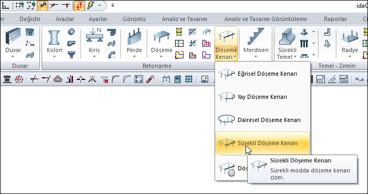The image size is (368, 194).
Task: Expand the Döşeme dropdown arrow
Action: click(x=161, y=57)
